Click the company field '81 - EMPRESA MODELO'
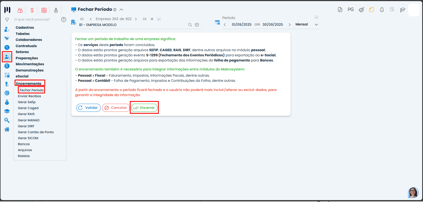Image resolution: width=423 pixels, height=202 pixels. coord(133,25)
